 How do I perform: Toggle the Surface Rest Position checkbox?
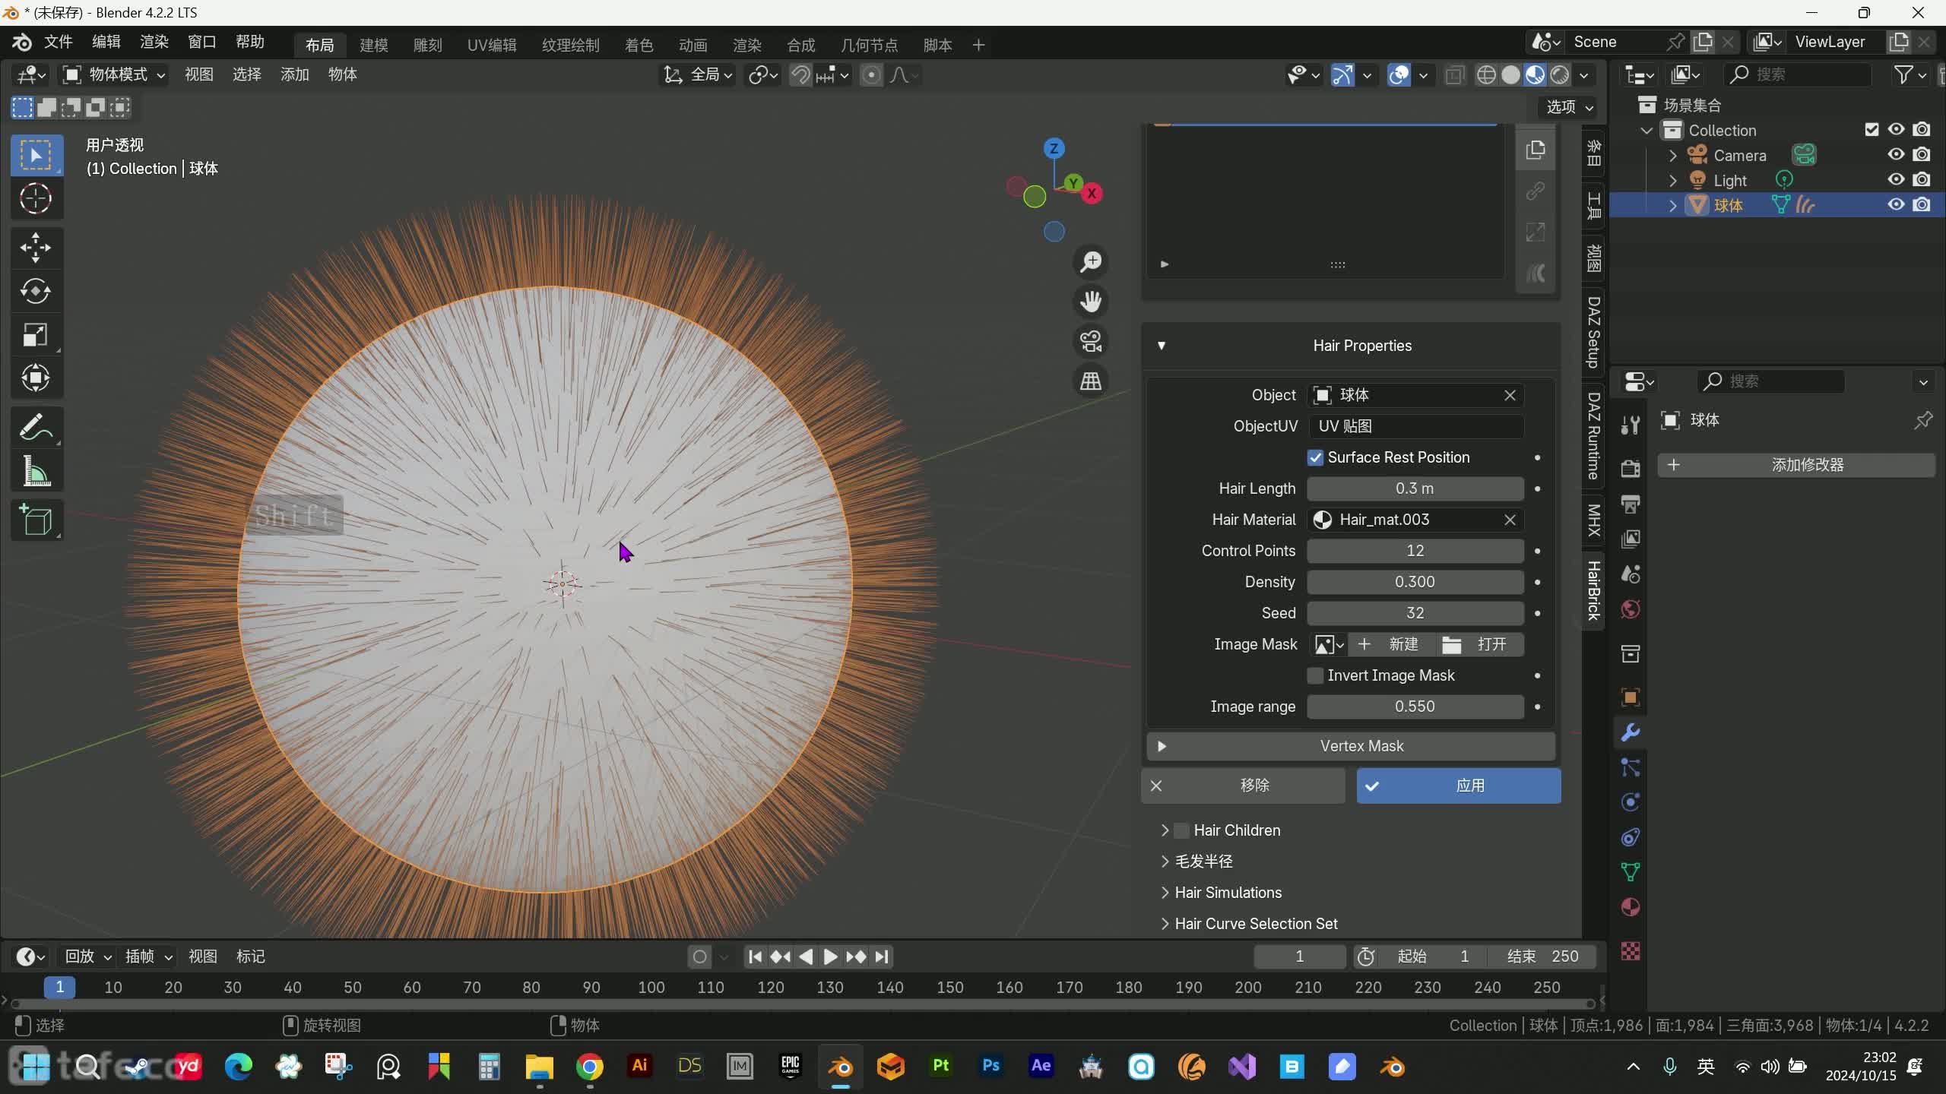(x=1315, y=457)
